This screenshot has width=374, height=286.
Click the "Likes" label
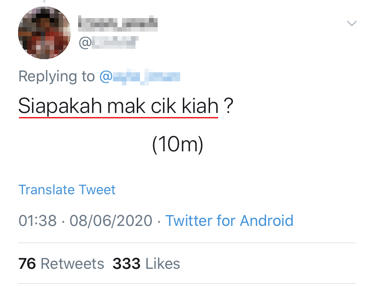pos(162,263)
